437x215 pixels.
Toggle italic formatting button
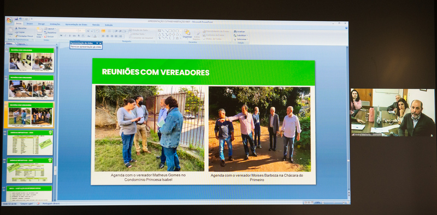click(65, 35)
